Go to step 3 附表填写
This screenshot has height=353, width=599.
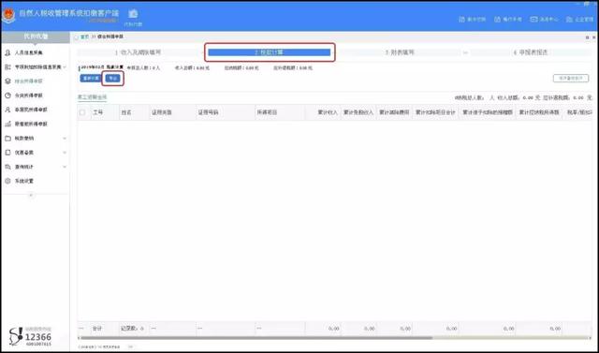pyautogui.click(x=400, y=52)
